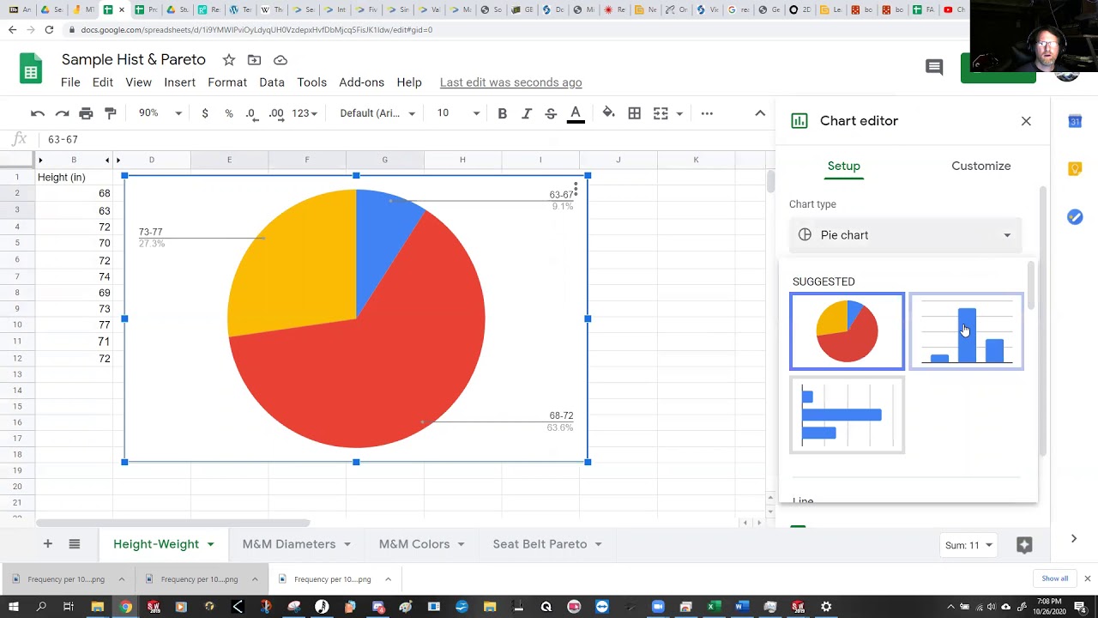Decrease decimal places button
The width and height of the screenshot is (1098, 618).
tap(251, 113)
